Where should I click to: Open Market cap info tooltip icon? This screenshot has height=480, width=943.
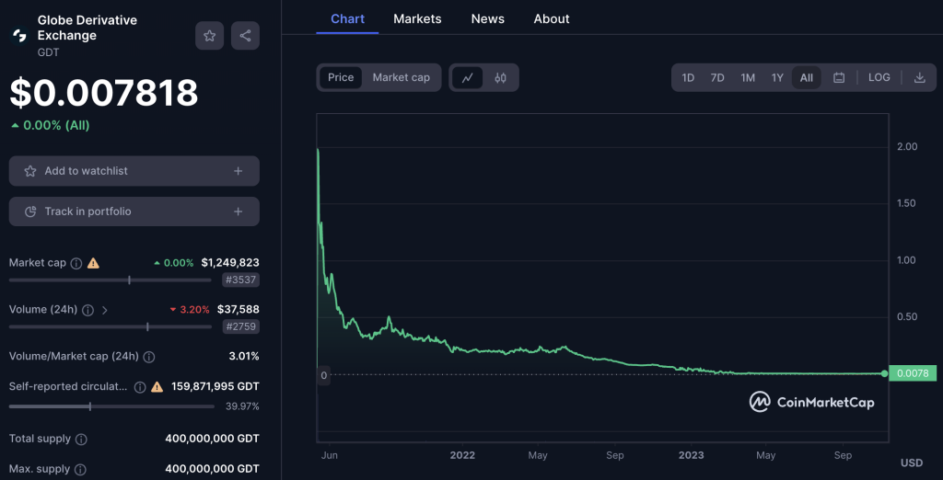[76, 263]
